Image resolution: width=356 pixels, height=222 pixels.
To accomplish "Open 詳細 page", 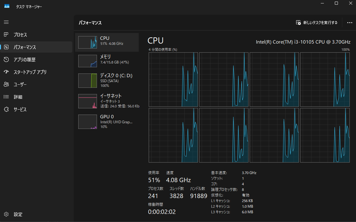I will (36, 97).
